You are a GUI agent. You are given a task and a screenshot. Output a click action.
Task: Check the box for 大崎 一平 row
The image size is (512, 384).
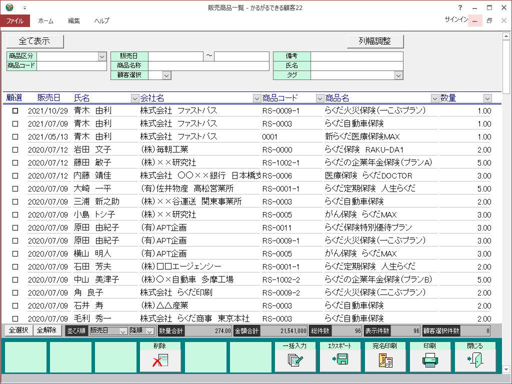pyautogui.click(x=15, y=188)
